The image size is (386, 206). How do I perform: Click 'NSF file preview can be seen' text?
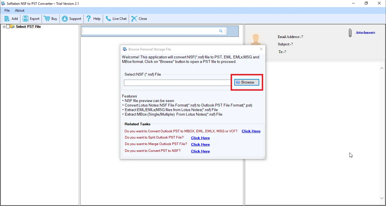pyautogui.click(x=149, y=101)
